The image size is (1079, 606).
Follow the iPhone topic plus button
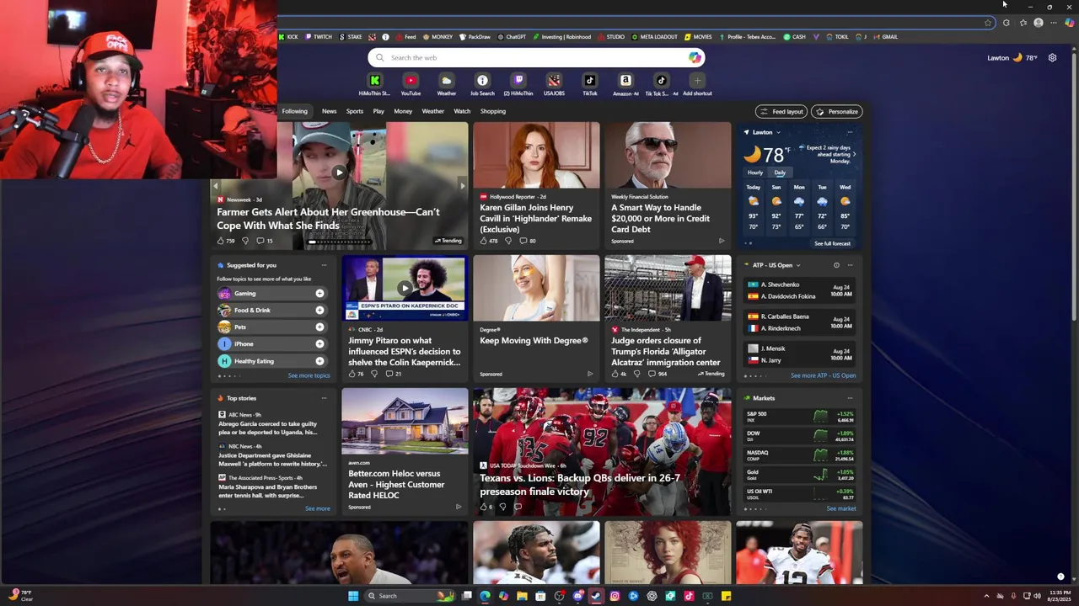[x=319, y=344]
